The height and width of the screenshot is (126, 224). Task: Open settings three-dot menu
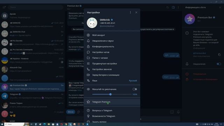130,13
